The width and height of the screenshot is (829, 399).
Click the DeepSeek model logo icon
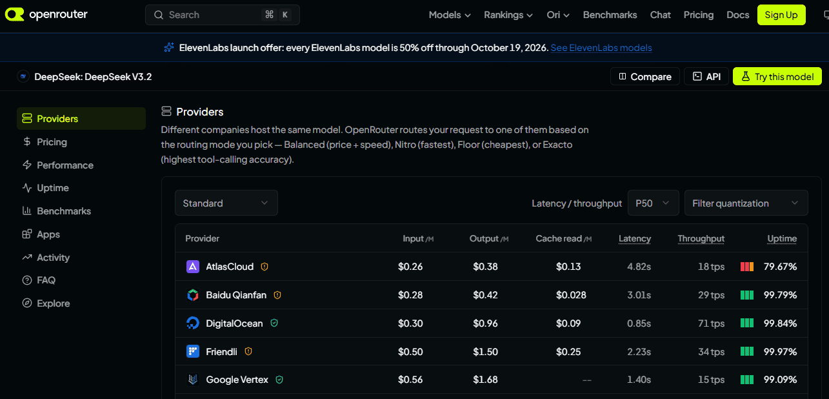tap(23, 77)
